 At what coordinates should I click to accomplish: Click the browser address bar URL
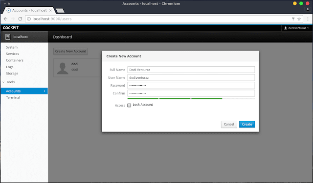click(52, 19)
